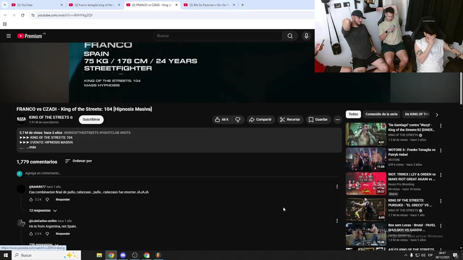Click Chrome address bar URL
The height and width of the screenshot is (260, 463).
pos(65,15)
